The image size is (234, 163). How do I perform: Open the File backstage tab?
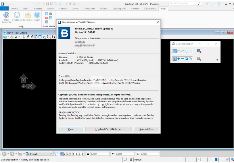point(5,9)
